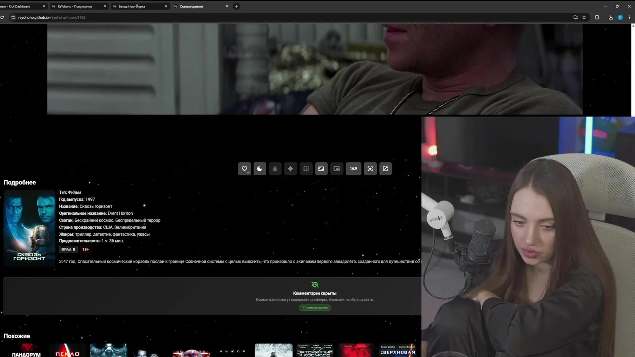Bookmark this page with star icon
The height and width of the screenshot is (357, 635).
(x=584, y=17)
